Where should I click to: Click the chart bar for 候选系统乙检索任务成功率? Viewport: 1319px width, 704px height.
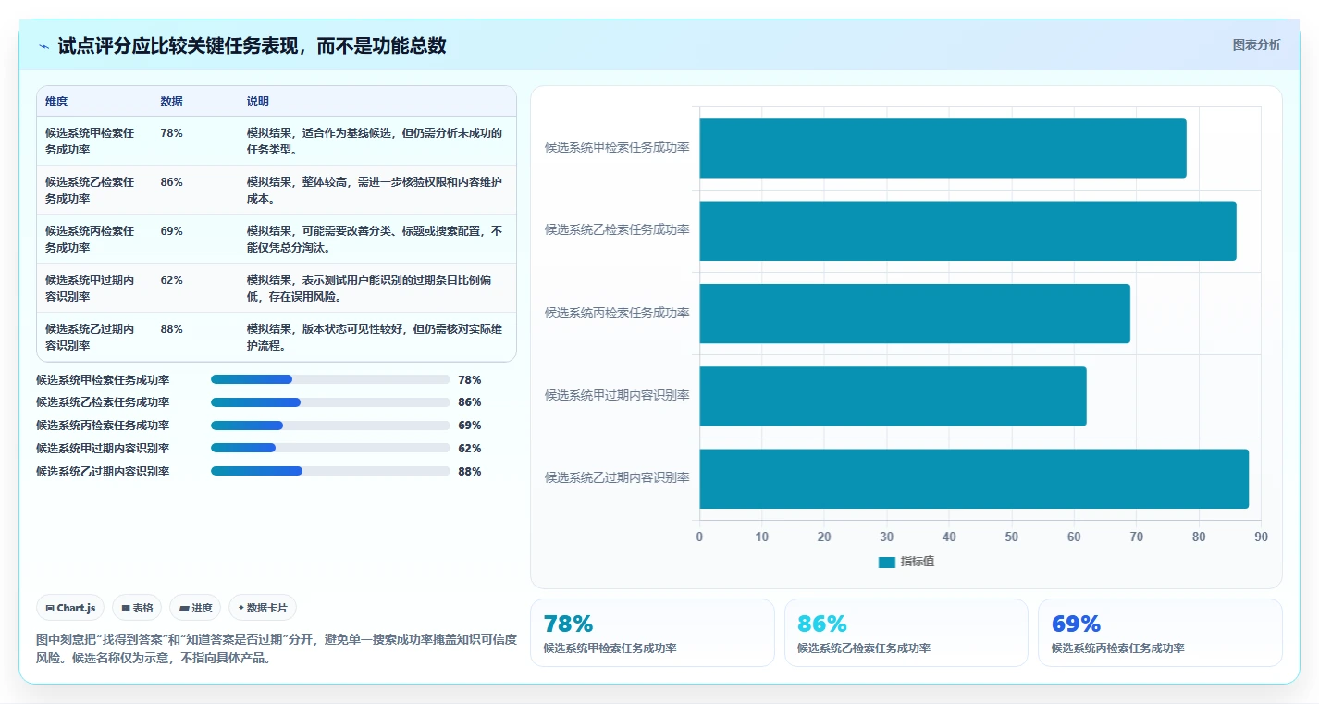click(x=968, y=230)
